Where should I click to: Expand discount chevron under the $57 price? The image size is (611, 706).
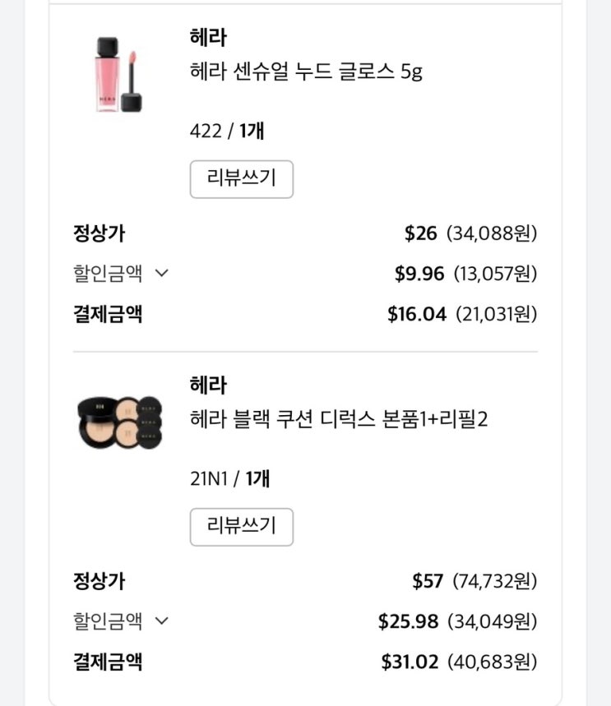pyautogui.click(x=162, y=621)
